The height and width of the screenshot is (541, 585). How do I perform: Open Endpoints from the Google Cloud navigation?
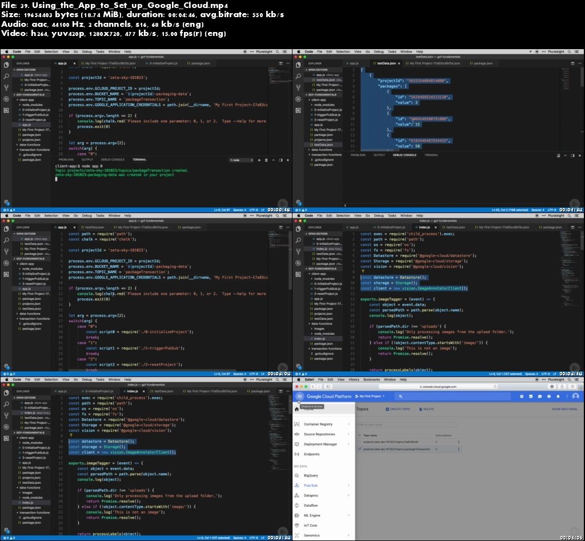point(311,454)
